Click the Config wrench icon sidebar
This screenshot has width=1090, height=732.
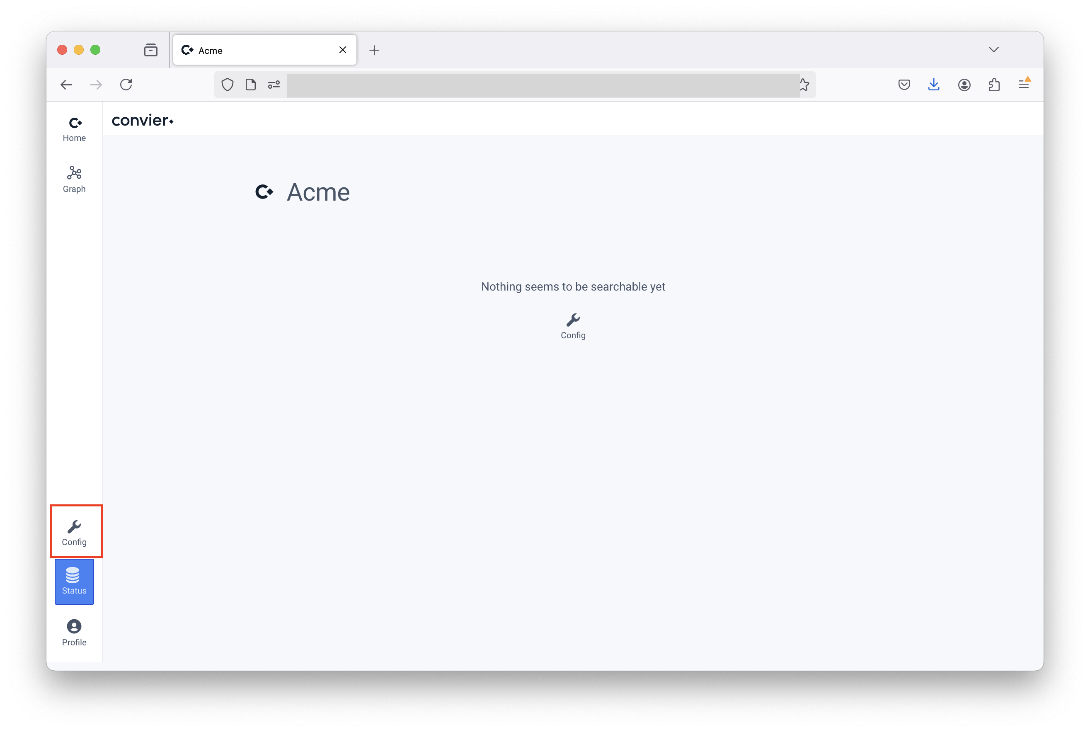click(74, 526)
